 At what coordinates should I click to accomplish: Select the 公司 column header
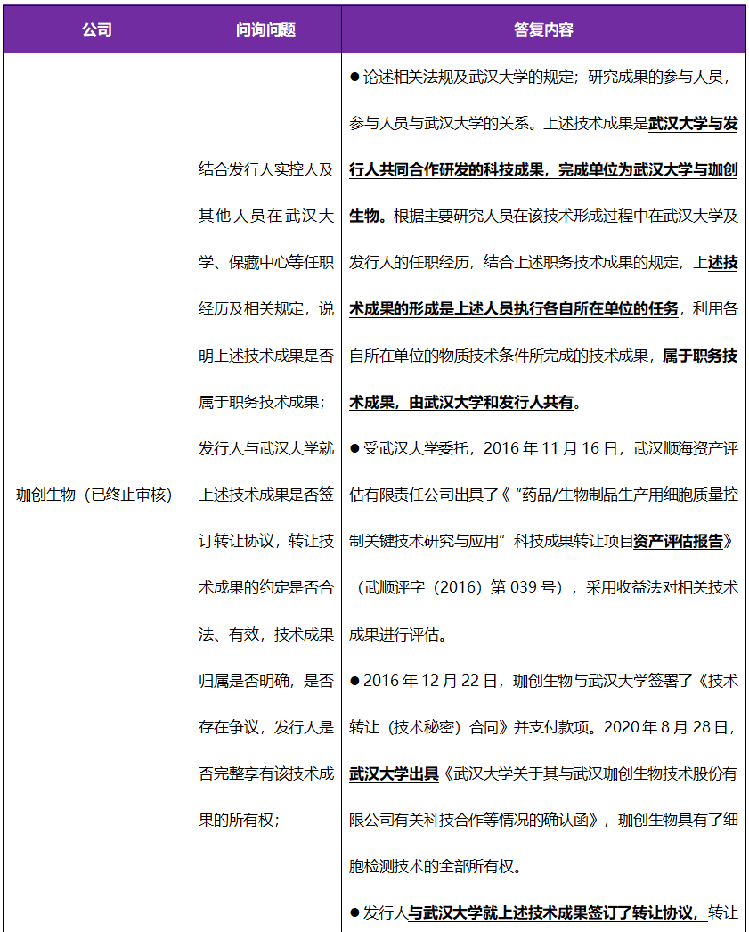97,29
